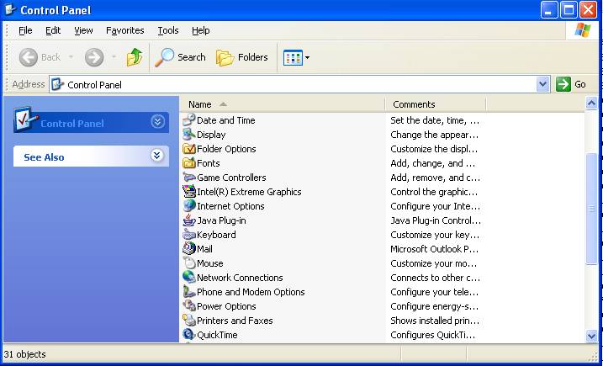The height and width of the screenshot is (366, 603).
Task: Maximize the Control Panel window
Action: (x=569, y=10)
